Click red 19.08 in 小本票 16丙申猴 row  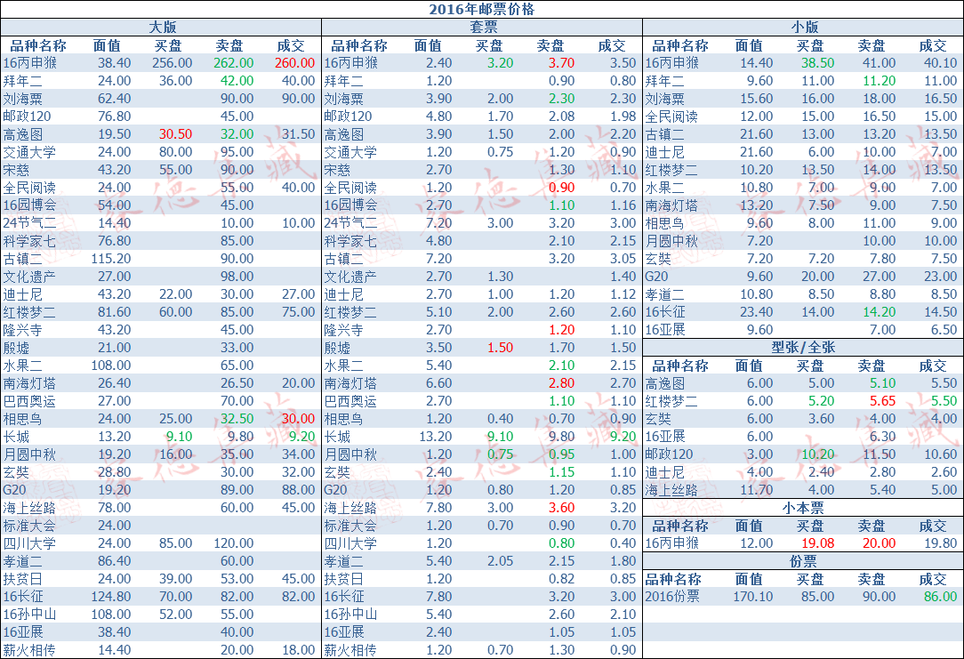pos(817,543)
